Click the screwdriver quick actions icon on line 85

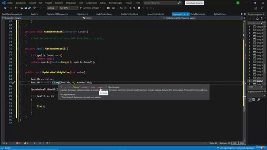click(13, 82)
